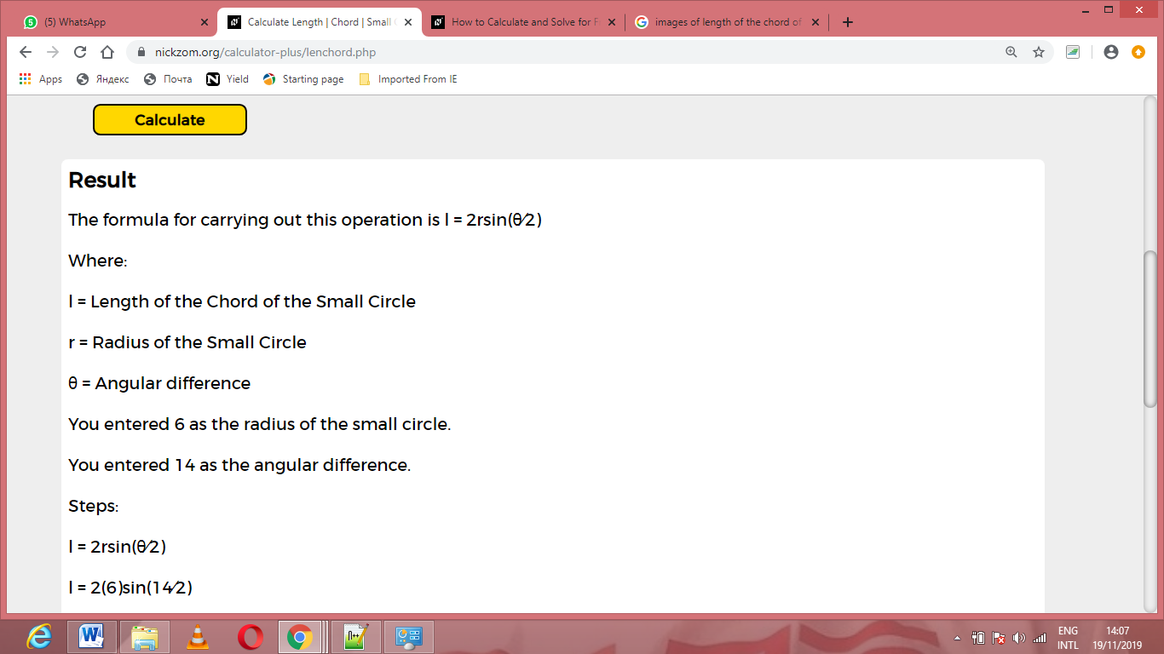Select the Calculate Length Chord tab

pyautogui.click(x=319, y=22)
